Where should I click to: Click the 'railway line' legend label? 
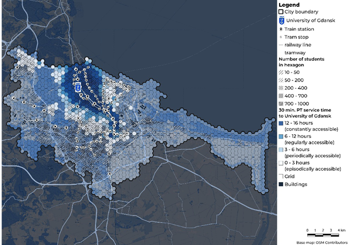(x=298, y=45)
